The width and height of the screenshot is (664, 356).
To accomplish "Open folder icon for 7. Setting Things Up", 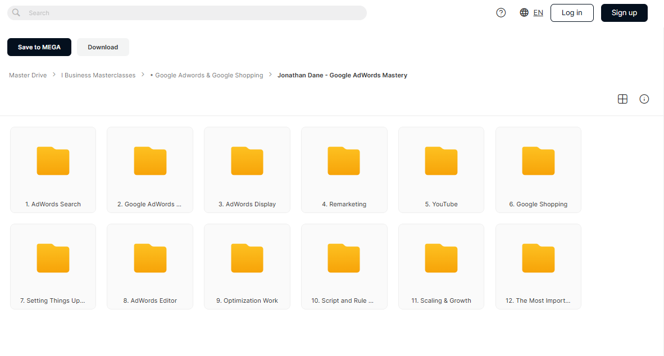I will point(53,258).
